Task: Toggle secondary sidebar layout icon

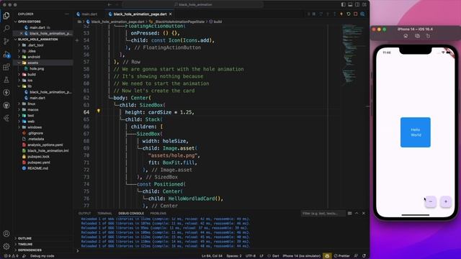Action: pyautogui.click(x=357, y=5)
